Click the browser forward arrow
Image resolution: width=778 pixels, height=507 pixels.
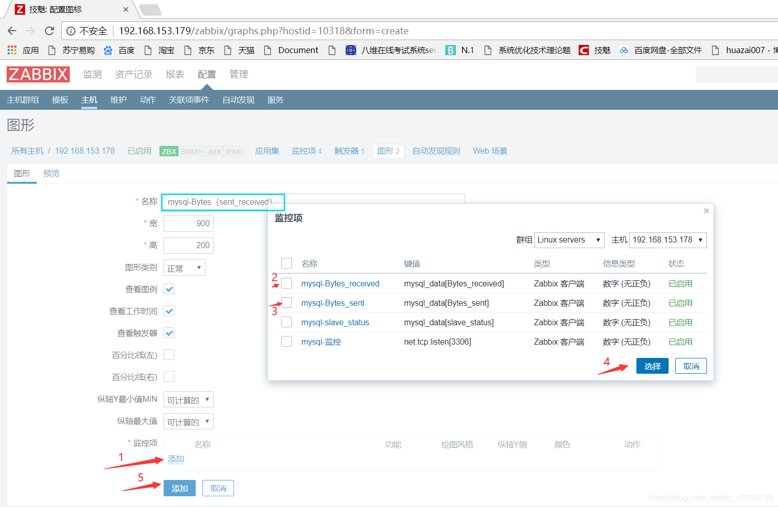coord(31,31)
